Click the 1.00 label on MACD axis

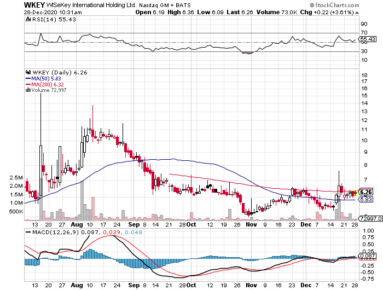point(369,230)
